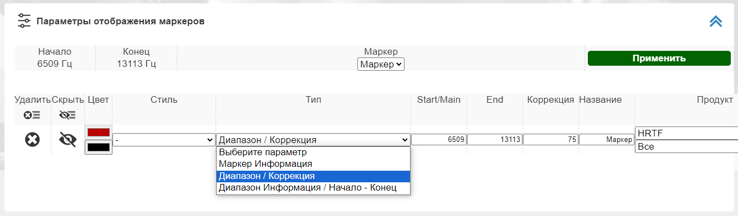Image resolution: width=738 pixels, height=216 pixels.
Task: Select HRTF in the Продукт list
Action: (686, 134)
